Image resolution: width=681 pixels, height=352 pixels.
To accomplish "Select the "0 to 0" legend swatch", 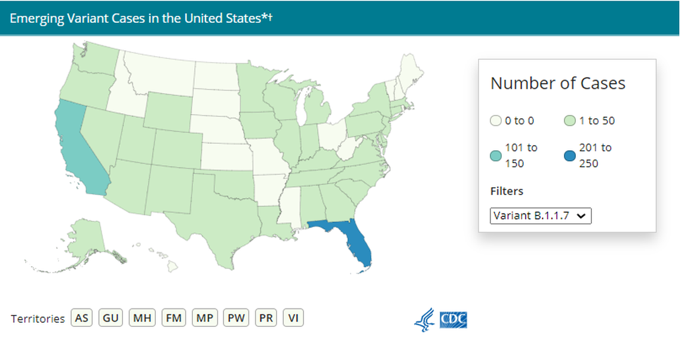I will pyautogui.click(x=495, y=121).
